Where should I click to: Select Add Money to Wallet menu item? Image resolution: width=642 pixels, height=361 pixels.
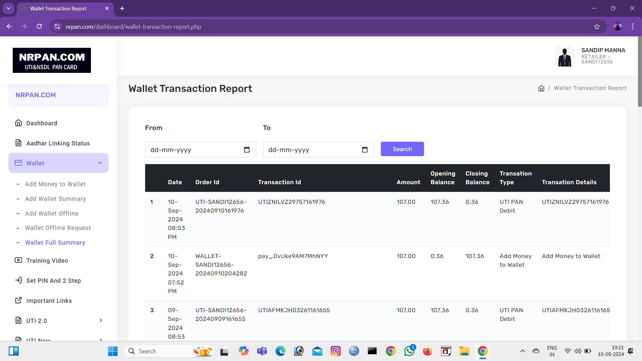55,184
